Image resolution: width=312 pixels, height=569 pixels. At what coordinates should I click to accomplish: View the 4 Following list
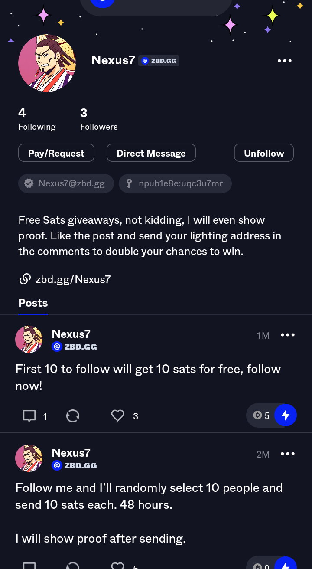37,119
